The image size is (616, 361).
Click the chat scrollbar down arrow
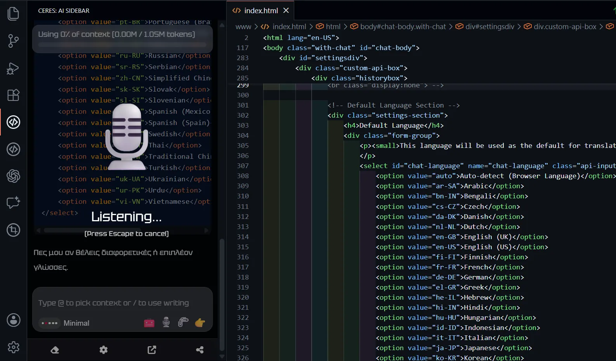(222, 356)
